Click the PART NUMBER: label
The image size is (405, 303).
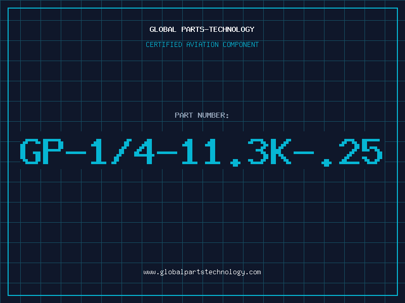[202, 115]
